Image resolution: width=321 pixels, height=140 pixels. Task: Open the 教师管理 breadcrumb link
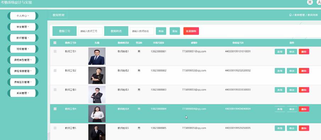coord(299,15)
